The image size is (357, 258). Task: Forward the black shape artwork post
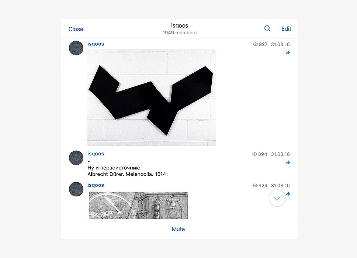click(x=288, y=53)
